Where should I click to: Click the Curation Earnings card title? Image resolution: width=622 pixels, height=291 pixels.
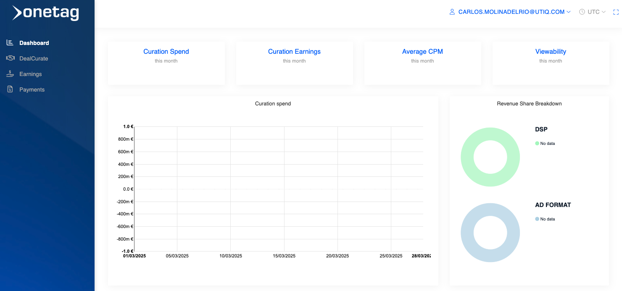click(x=294, y=52)
